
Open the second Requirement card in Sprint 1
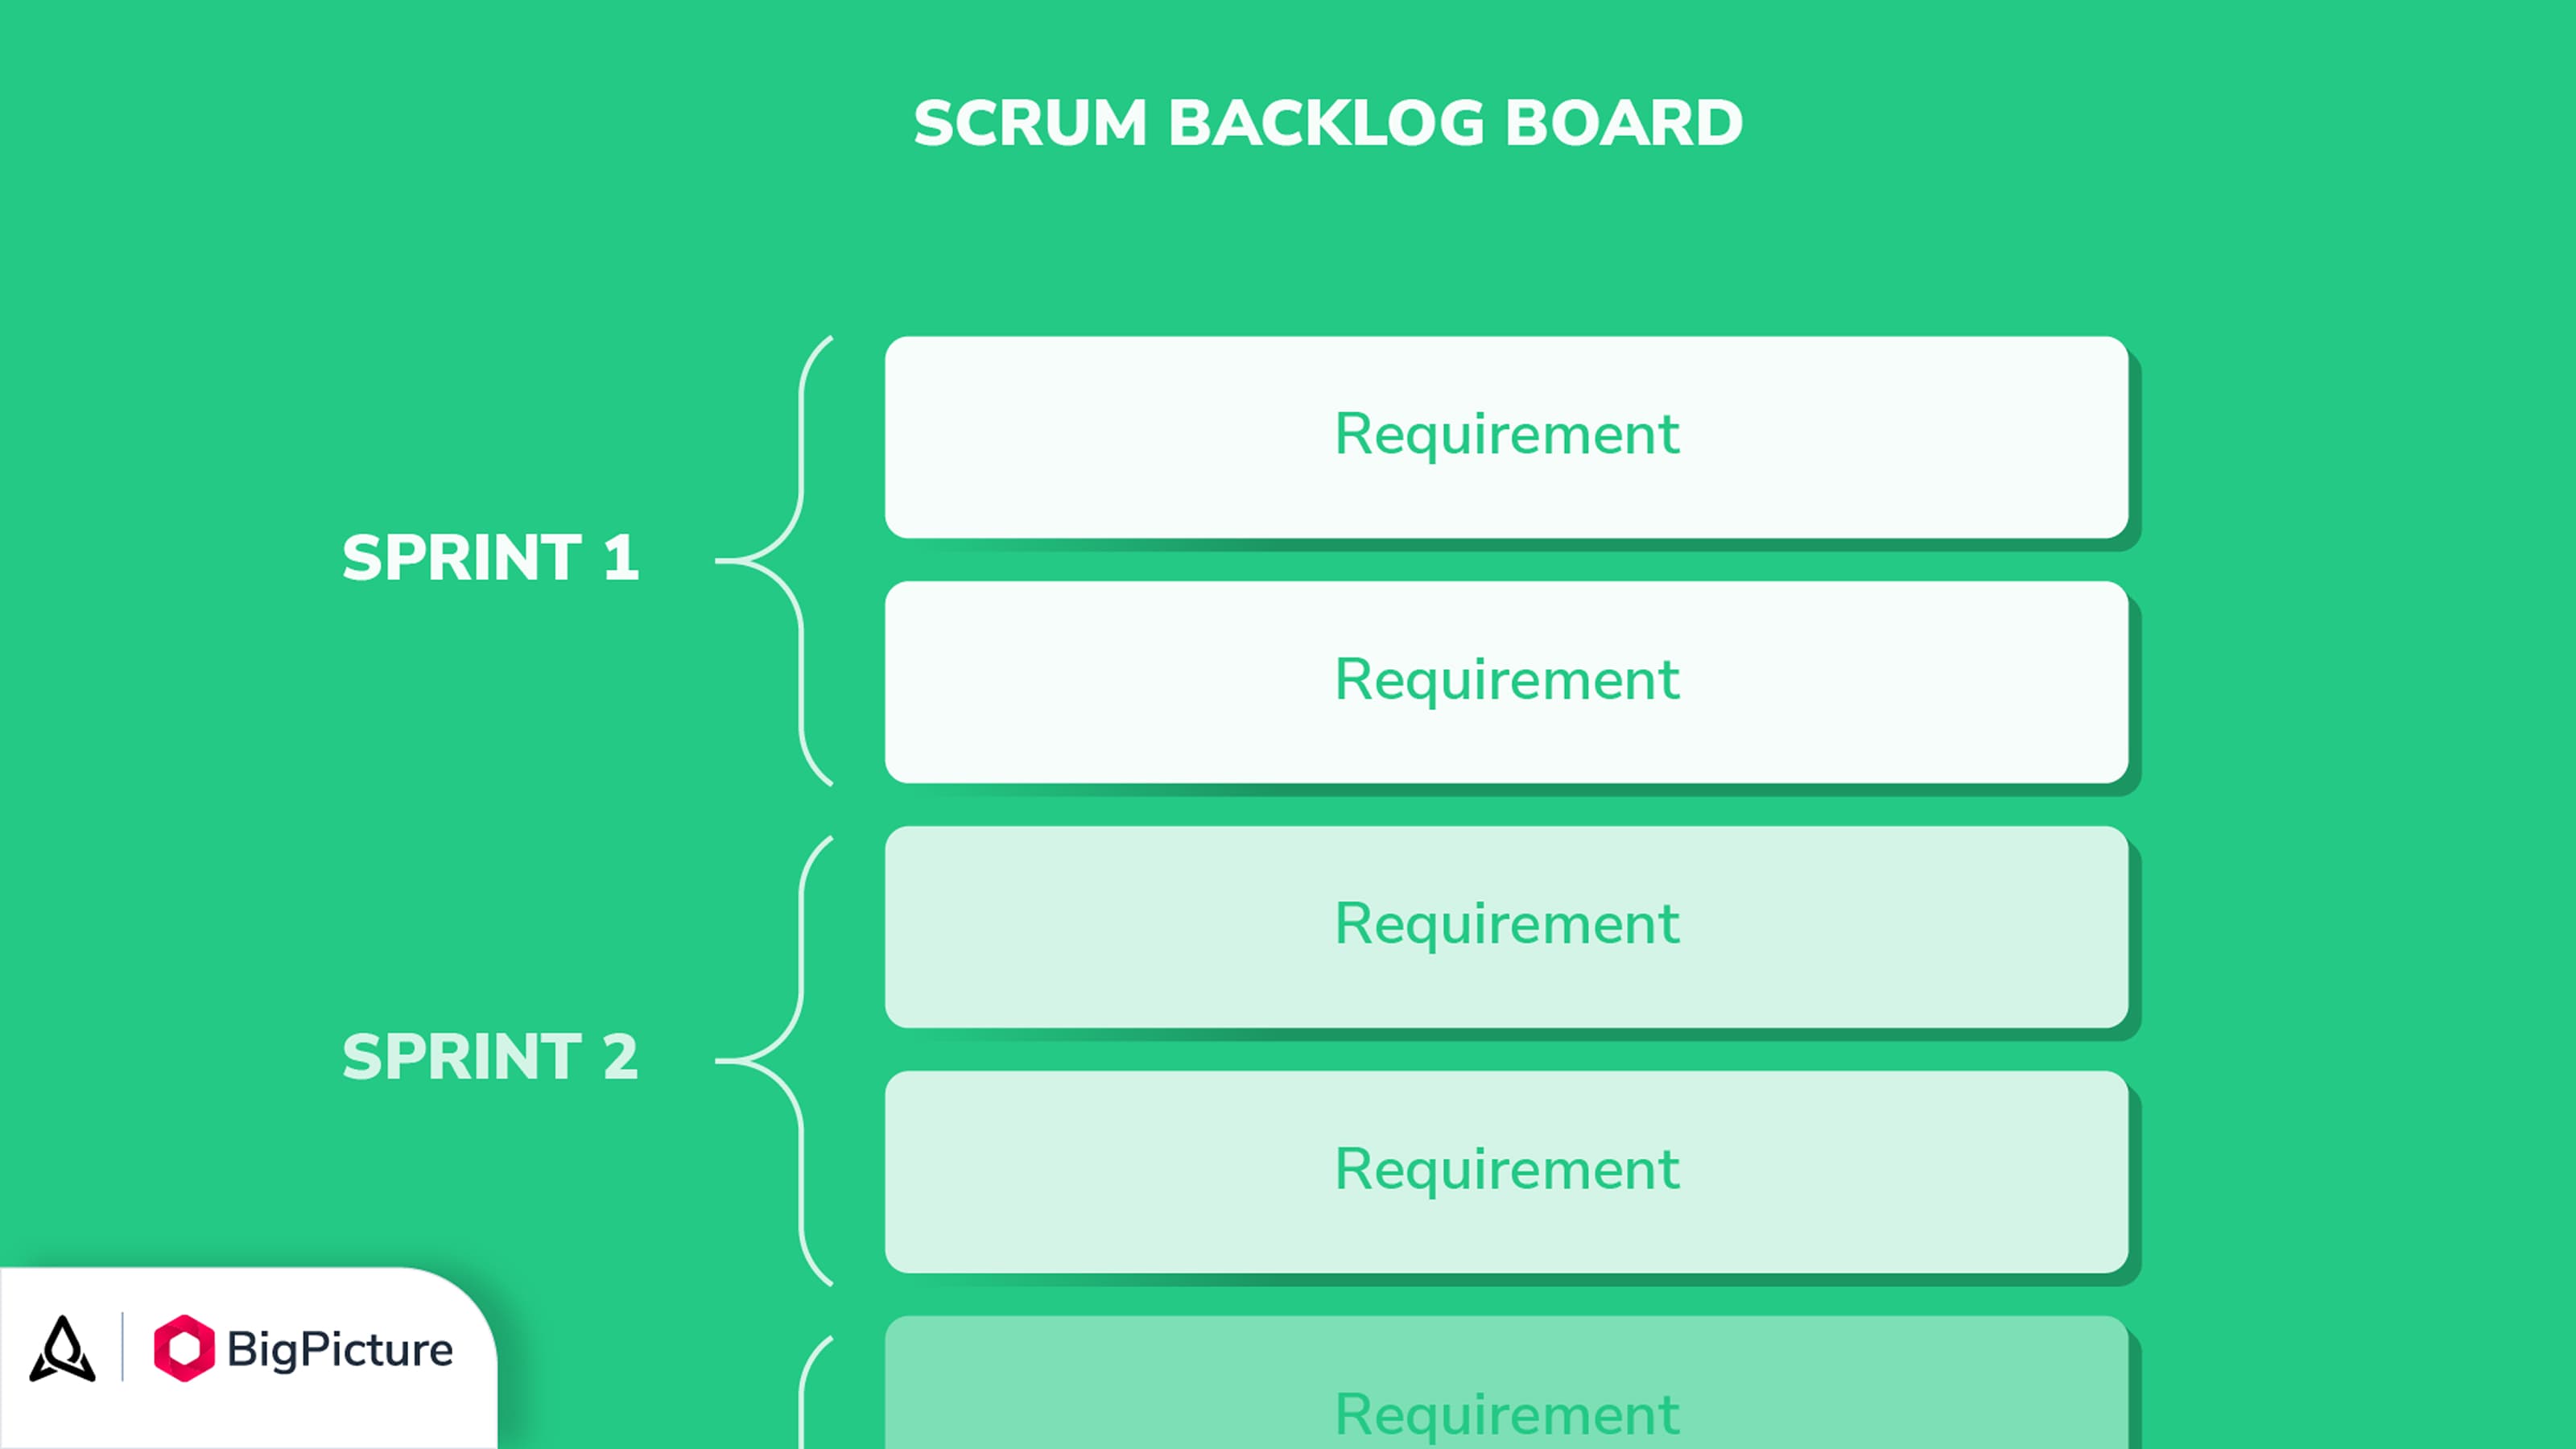[x=1506, y=682]
